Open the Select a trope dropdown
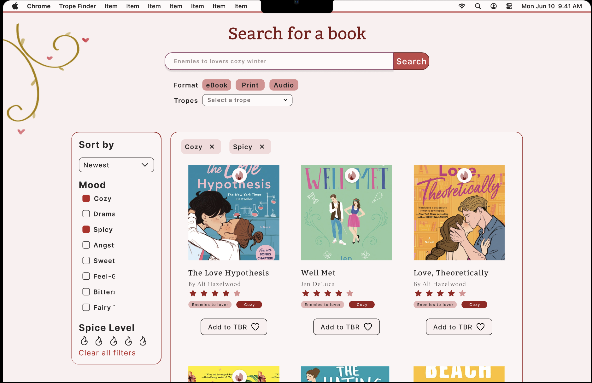 [247, 100]
